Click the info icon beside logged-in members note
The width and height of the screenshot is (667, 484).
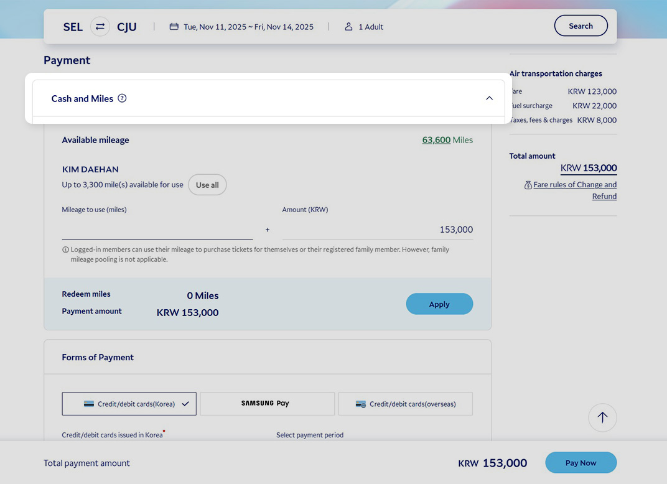pyautogui.click(x=65, y=249)
